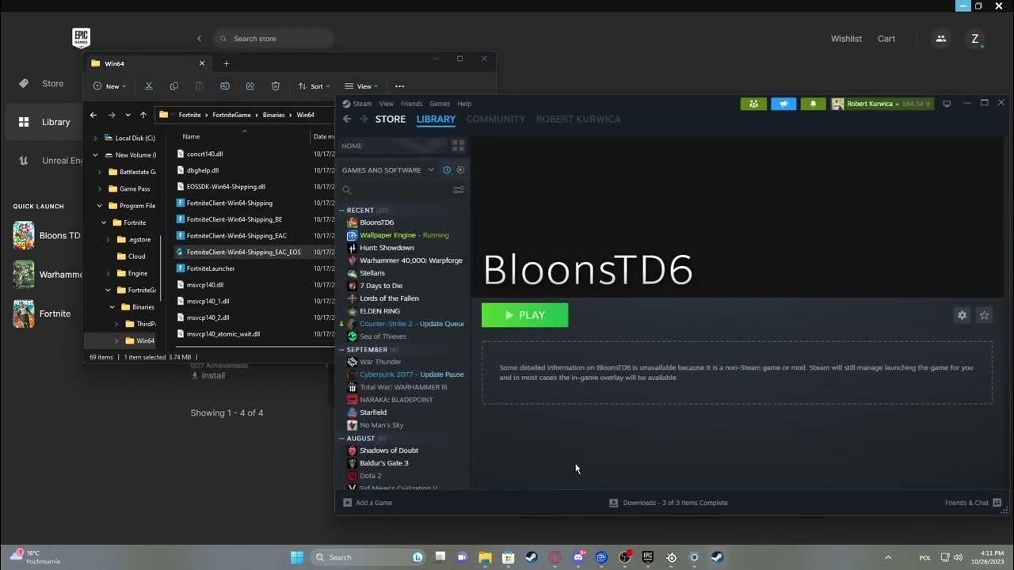Click Steam library search field
1014x570 pixels.
[x=396, y=190]
